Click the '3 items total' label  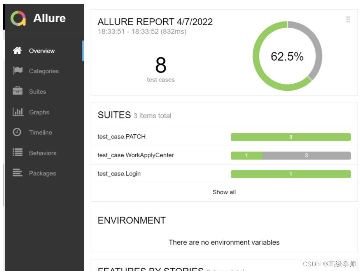point(152,116)
